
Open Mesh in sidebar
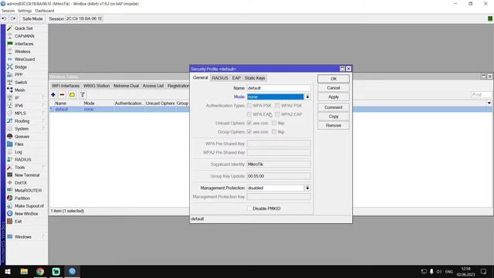pyautogui.click(x=19, y=90)
